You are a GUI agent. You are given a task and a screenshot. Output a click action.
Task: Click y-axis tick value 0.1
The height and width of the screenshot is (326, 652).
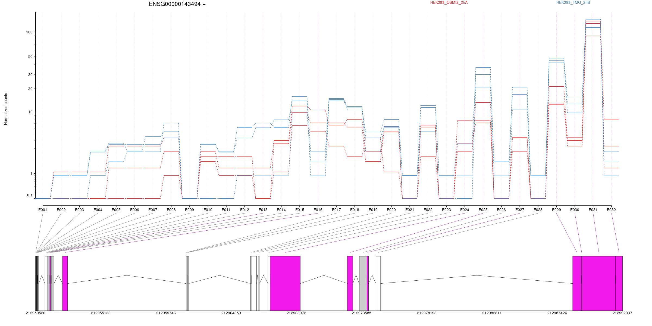[30, 195]
